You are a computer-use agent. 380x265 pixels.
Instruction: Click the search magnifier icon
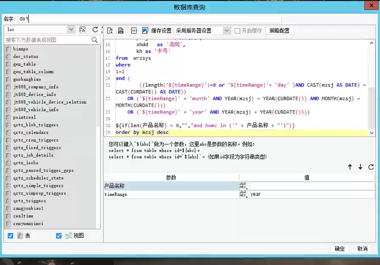[95, 40]
